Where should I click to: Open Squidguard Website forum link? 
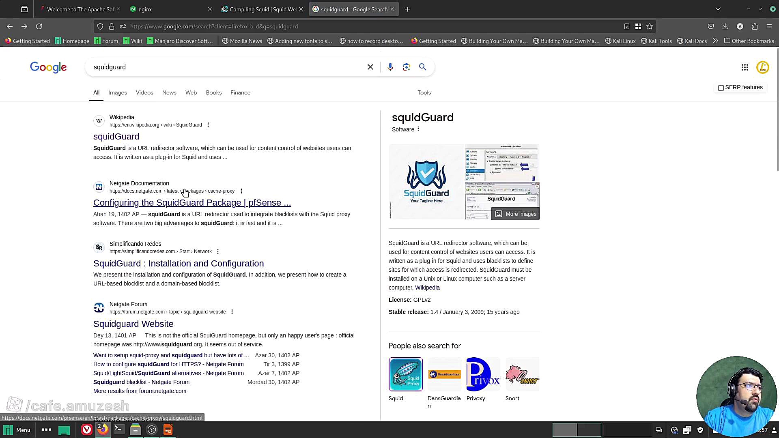tap(133, 324)
